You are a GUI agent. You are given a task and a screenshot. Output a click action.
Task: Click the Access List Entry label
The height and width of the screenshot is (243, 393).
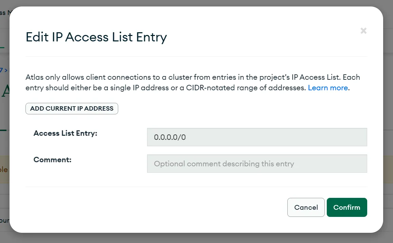tap(65, 133)
